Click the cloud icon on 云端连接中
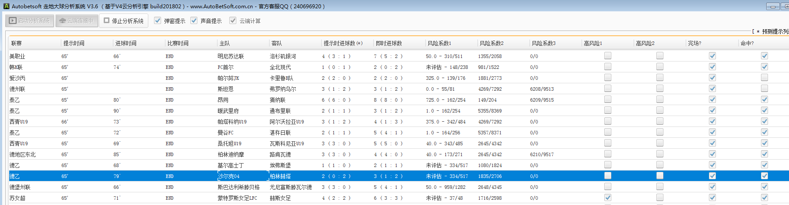 pos(63,20)
